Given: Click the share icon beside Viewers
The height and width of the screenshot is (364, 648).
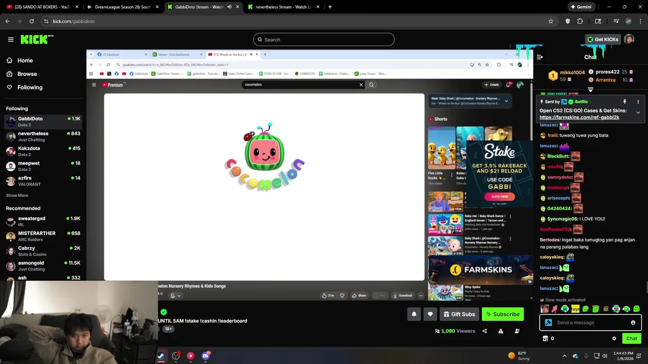Looking at the screenshot, I should click(x=484, y=331).
